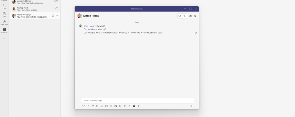This screenshot has height=117, width=295.
Task: Set delivery options with exclamation icon
Action: coord(88,106)
